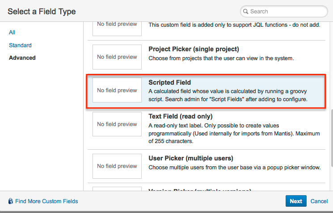Show All field types
Image resolution: width=333 pixels, height=213 pixels.
coord(12,33)
